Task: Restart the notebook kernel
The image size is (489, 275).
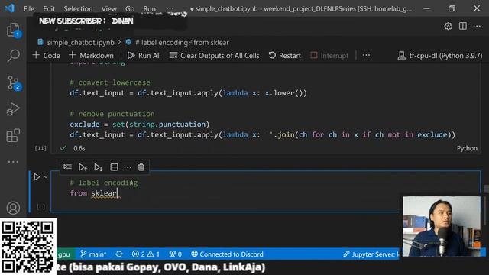Action: pyautogui.click(x=285, y=56)
